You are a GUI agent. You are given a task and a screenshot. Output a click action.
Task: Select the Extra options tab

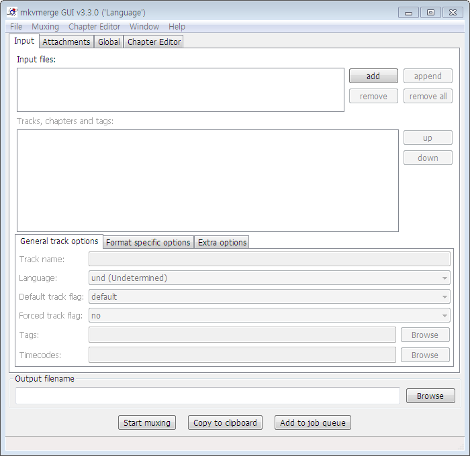click(x=222, y=242)
